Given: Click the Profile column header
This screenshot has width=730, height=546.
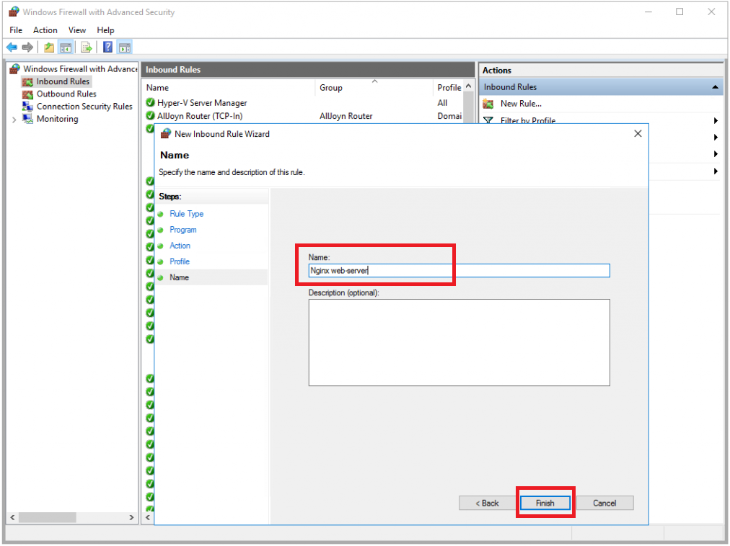Looking at the screenshot, I should click(x=449, y=87).
